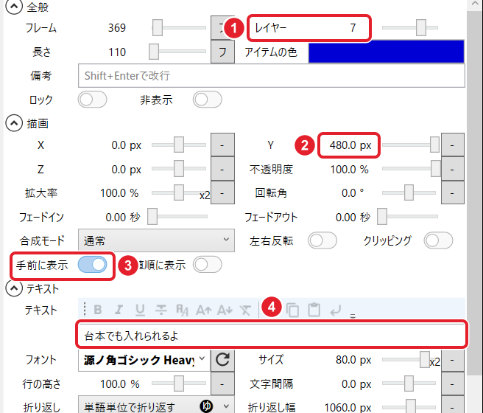The height and width of the screenshot is (413, 483).
Task: Click the paste clipboard icon in text toolbar
Action: (x=314, y=310)
